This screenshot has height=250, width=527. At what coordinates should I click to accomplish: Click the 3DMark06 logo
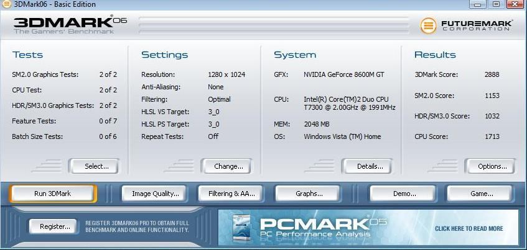click(70, 24)
